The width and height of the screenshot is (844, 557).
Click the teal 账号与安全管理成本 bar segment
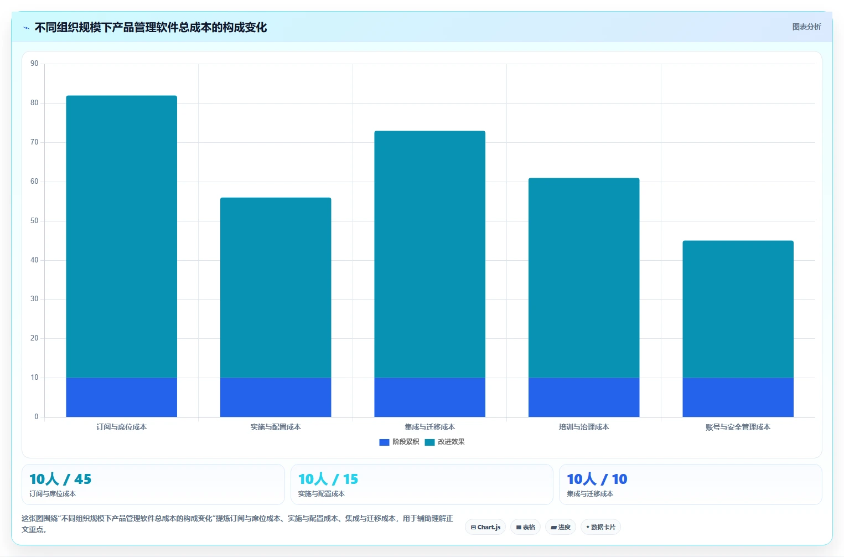point(738,309)
